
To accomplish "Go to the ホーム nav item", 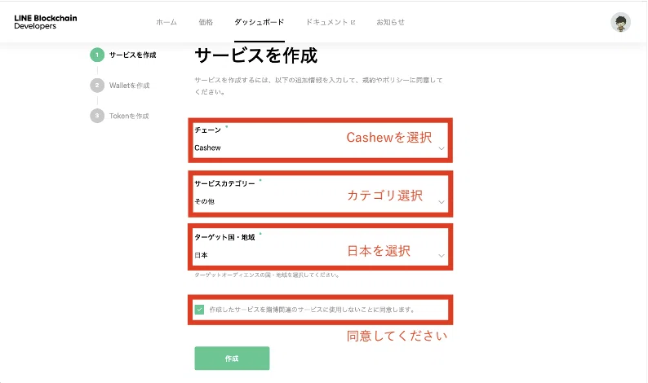I will [x=166, y=22].
